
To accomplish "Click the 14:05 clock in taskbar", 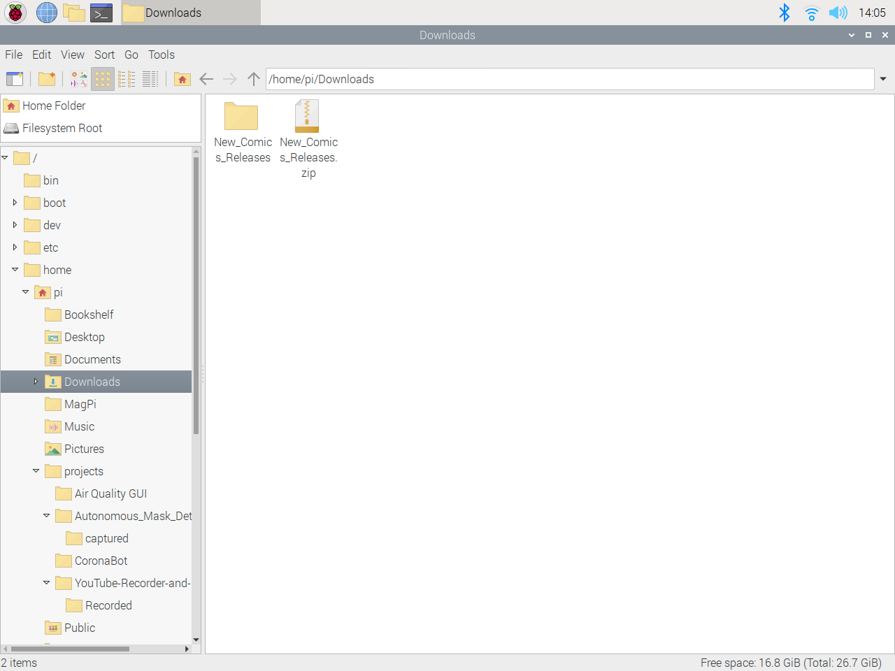I will 872,13.
